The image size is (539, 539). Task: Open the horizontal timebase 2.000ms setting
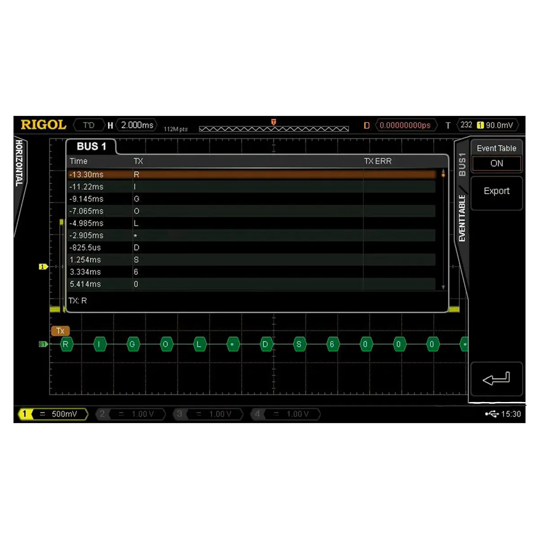click(x=137, y=125)
